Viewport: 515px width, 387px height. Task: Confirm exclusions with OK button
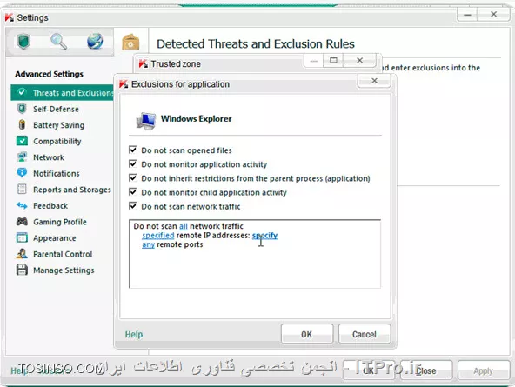(307, 334)
